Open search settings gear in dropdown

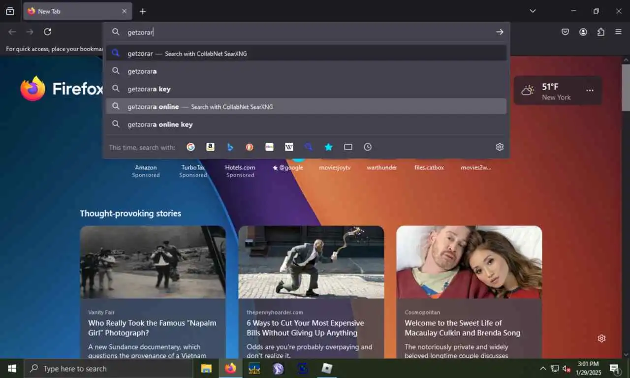coord(500,147)
